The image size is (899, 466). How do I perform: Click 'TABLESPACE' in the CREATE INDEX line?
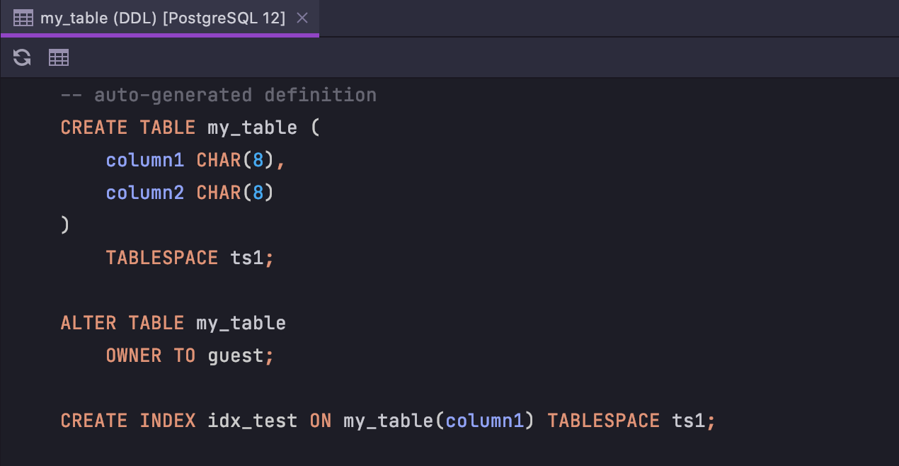[604, 421]
